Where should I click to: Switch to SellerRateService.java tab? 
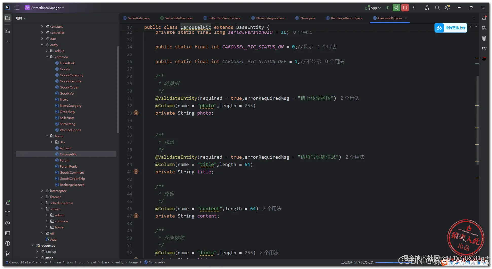222,18
